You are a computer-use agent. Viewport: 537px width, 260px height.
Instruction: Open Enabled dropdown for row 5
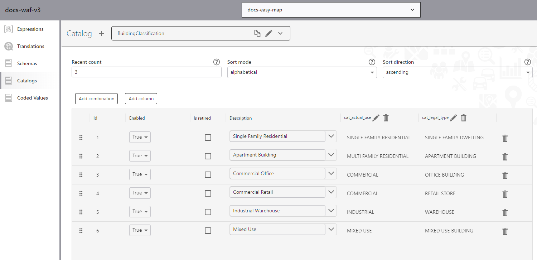tap(140, 212)
